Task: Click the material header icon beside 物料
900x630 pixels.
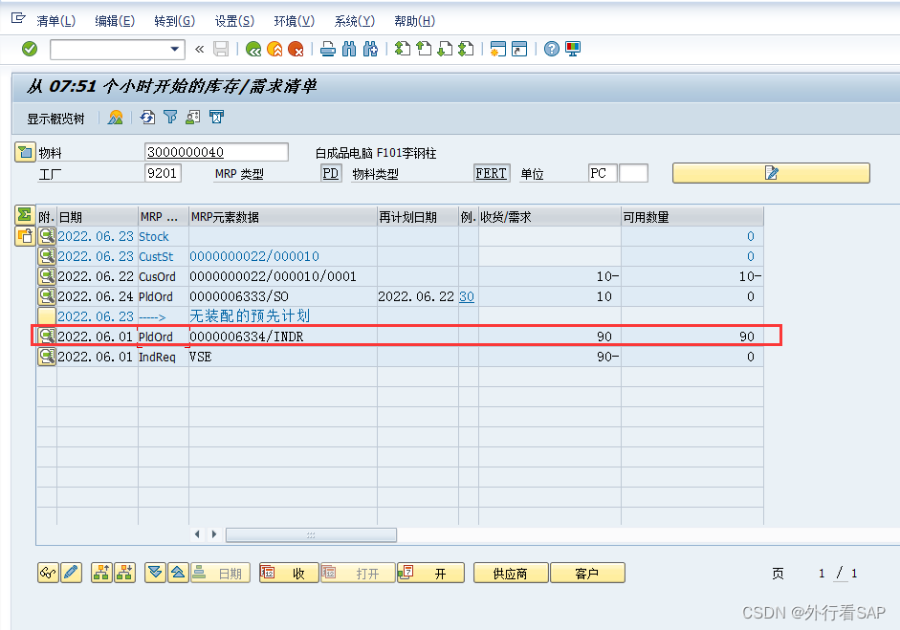Action: pyautogui.click(x=25, y=152)
